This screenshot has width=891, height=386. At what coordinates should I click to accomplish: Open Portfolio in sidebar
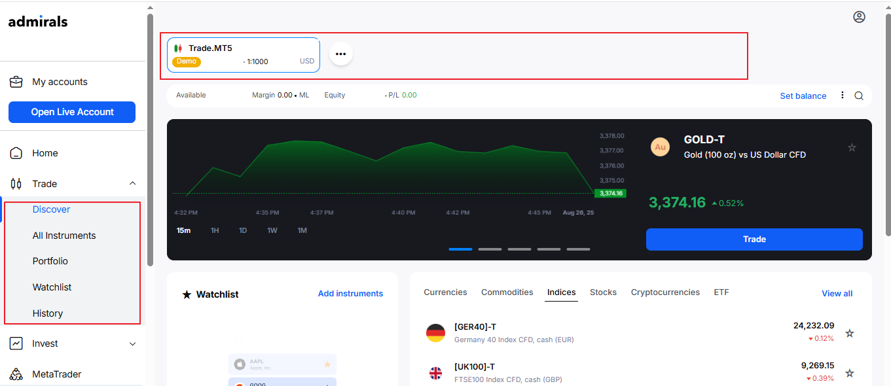(50, 261)
